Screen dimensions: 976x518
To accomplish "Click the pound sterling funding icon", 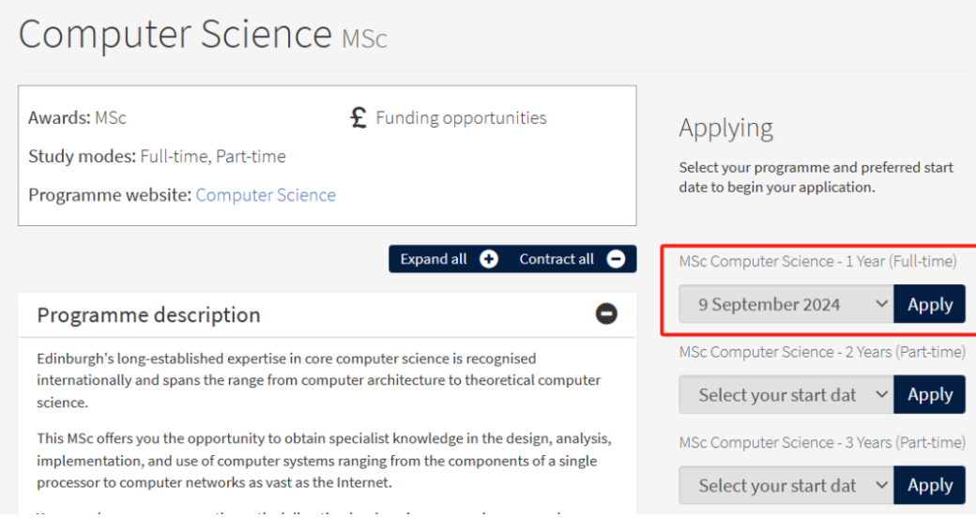I will click(358, 118).
